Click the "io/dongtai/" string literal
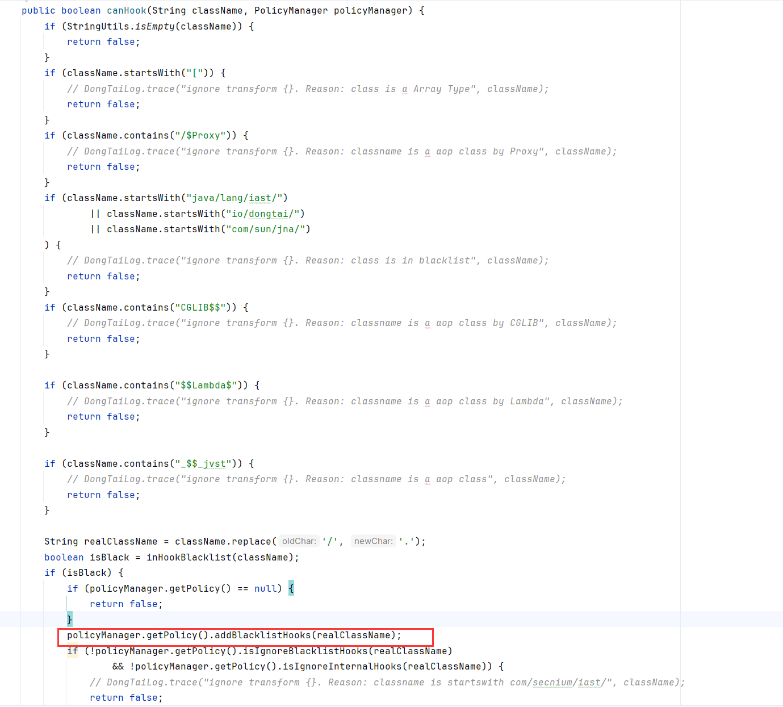Viewport: 783px width, 707px height. tap(262, 214)
